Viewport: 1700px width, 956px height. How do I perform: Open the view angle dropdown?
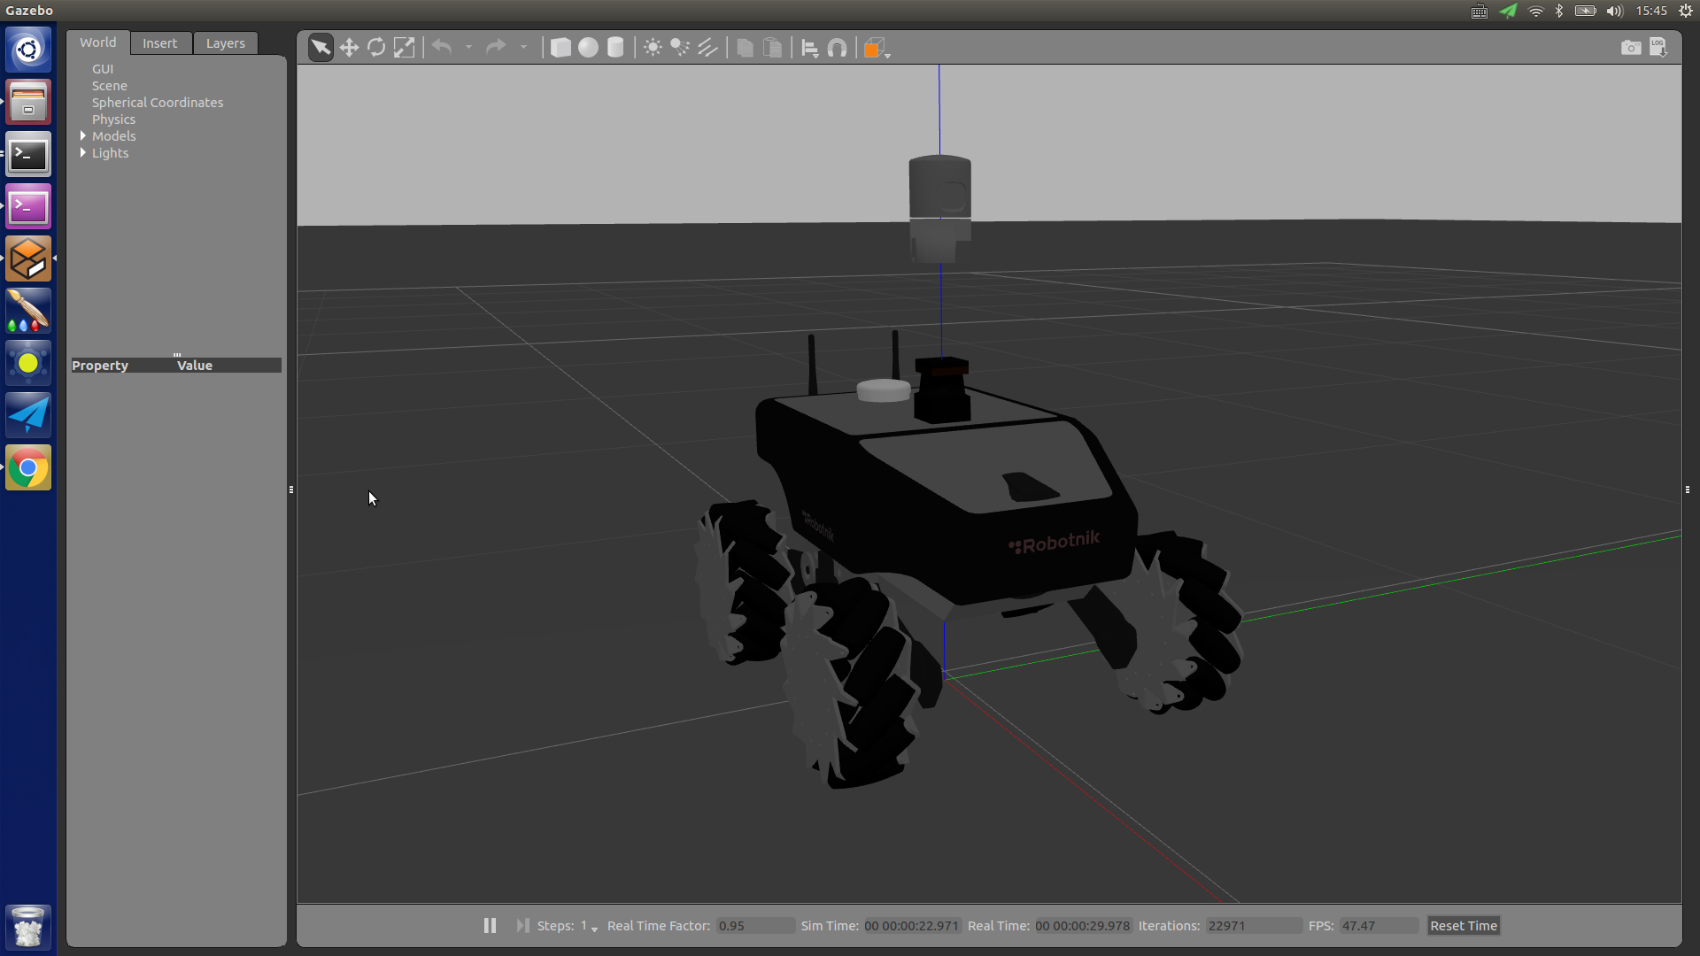pos(887,54)
